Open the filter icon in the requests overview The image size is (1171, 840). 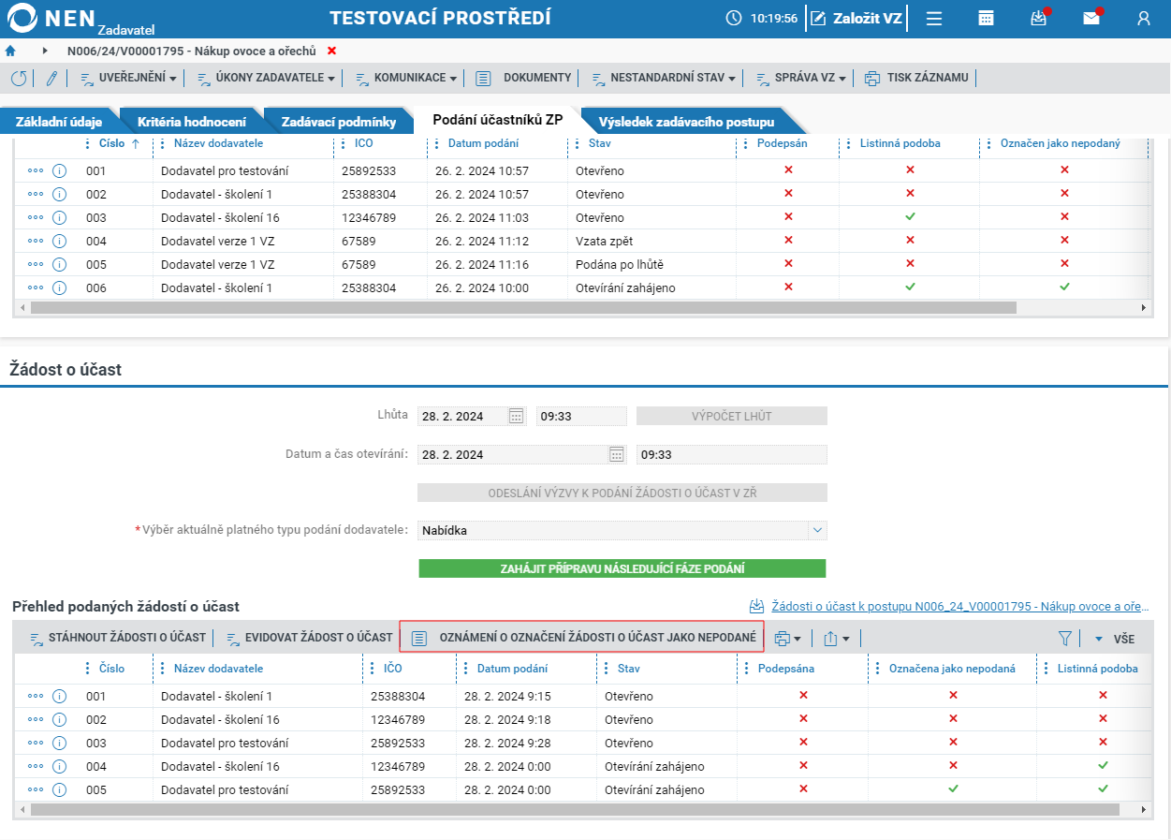[1064, 639]
